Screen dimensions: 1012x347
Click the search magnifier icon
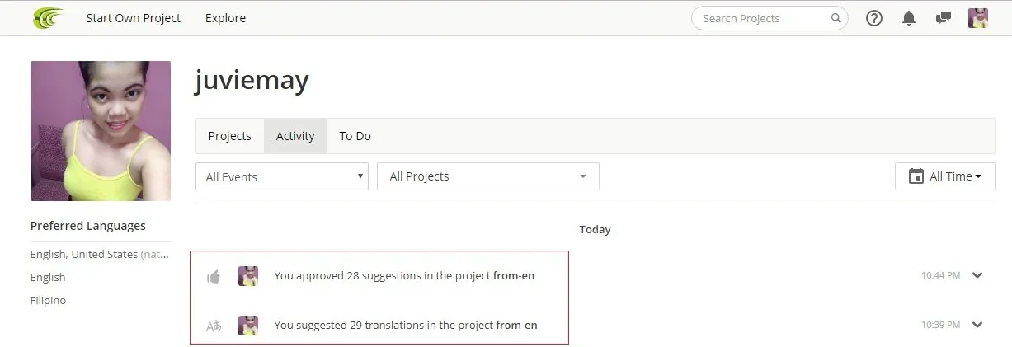[x=835, y=18]
